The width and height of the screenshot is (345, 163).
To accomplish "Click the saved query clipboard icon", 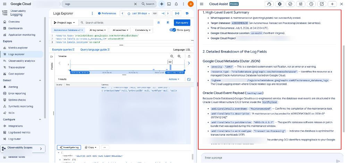I will (158, 23).
